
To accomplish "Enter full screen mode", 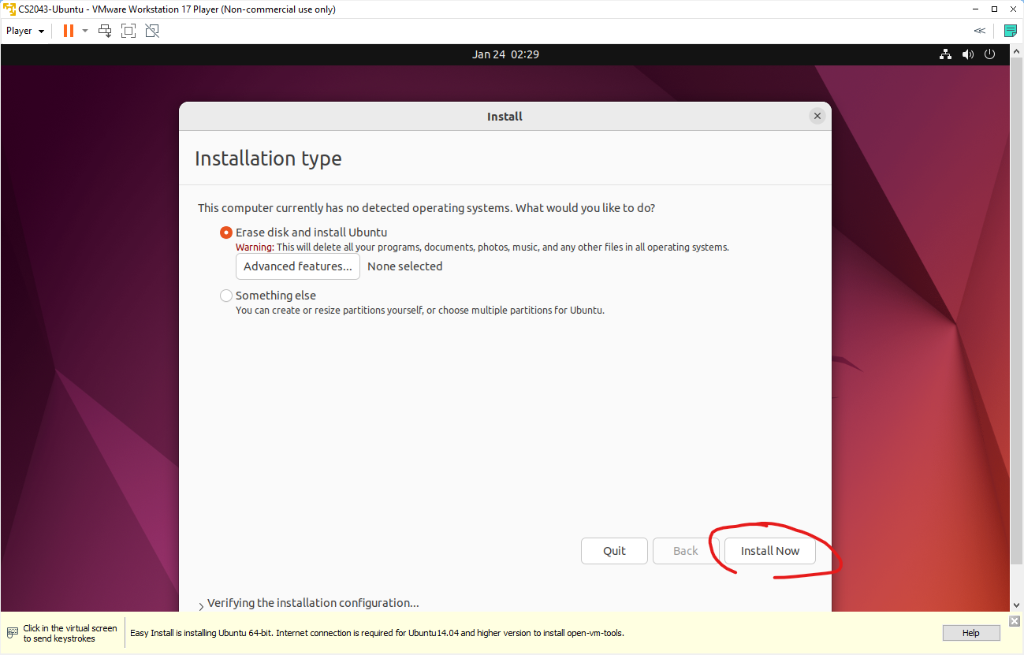I will [x=128, y=30].
